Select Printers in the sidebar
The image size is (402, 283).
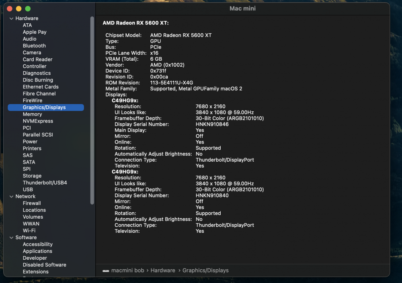pos(32,148)
